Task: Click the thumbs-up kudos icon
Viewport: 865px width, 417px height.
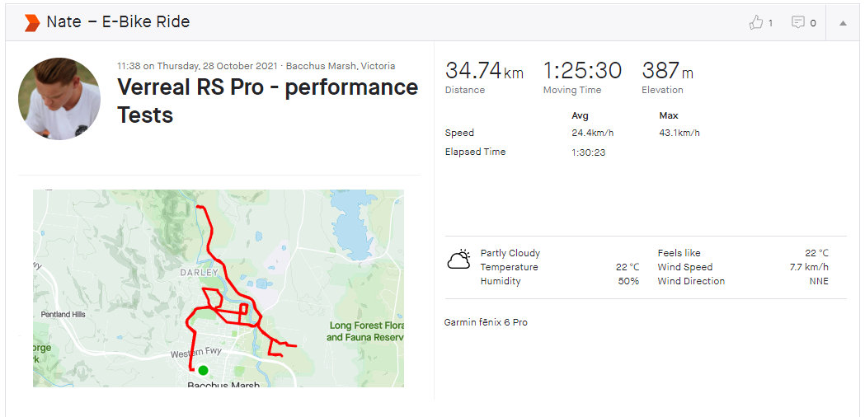Action: 755,22
